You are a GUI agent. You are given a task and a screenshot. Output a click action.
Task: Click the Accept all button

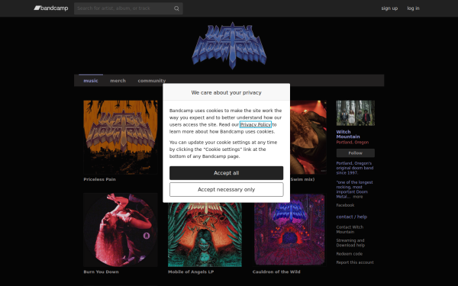(x=227, y=173)
